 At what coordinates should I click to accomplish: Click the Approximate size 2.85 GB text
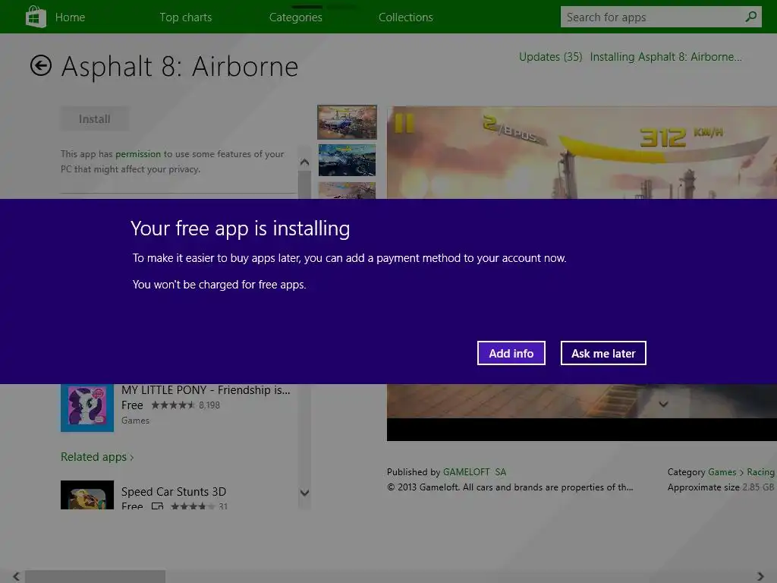point(721,487)
